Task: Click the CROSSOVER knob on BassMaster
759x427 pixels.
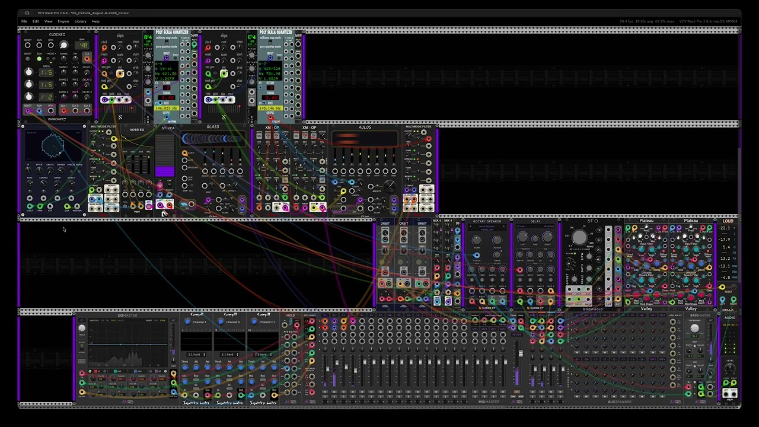Action: pos(694,328)
